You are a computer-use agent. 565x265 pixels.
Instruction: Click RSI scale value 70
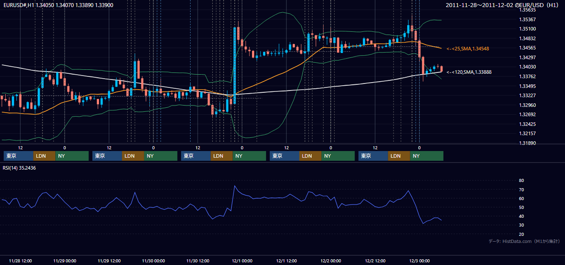coord(521,189)
